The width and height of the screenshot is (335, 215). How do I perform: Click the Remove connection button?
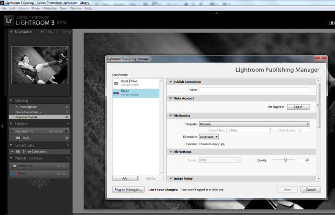pos(151,178)
